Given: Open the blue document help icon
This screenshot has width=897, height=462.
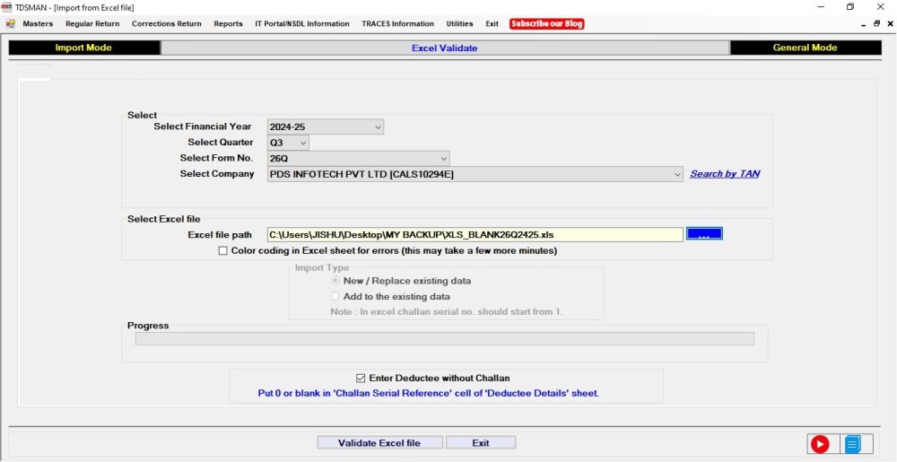Looking at the screenshot, I should pyautogui.click(x=852, y=444).
